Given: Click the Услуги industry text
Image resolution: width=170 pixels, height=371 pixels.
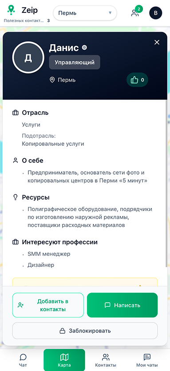Looking at the screenshot, I should pos(31,125).
